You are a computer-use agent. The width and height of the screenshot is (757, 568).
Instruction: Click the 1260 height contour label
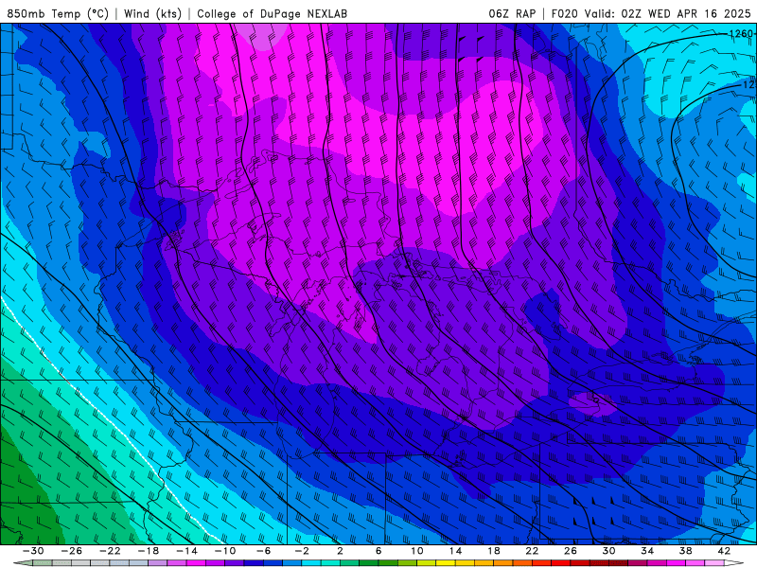741,33
